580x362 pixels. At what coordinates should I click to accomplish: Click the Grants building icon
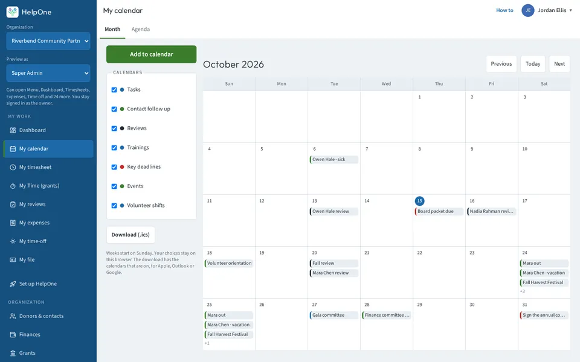(x=13, y=353)
